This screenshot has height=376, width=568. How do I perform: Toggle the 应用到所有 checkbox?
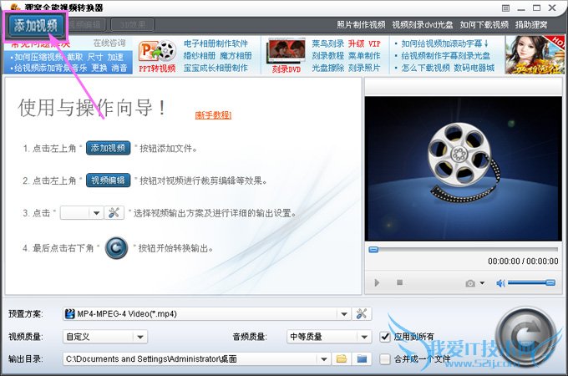(385, 337)
